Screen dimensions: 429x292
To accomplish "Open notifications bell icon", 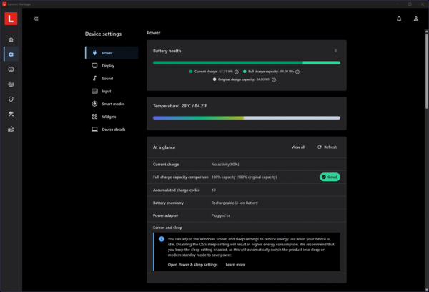I will tap(399, 19).
